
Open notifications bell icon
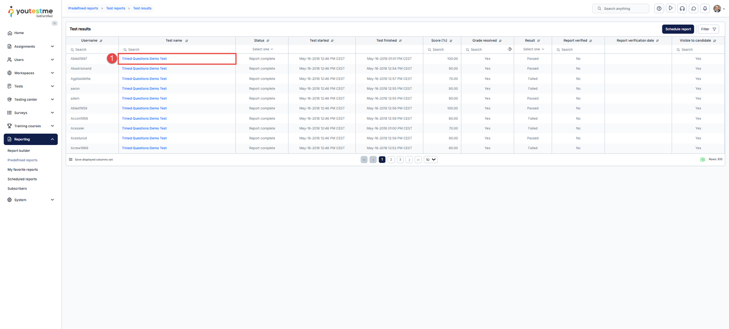(x=705, y=9)
